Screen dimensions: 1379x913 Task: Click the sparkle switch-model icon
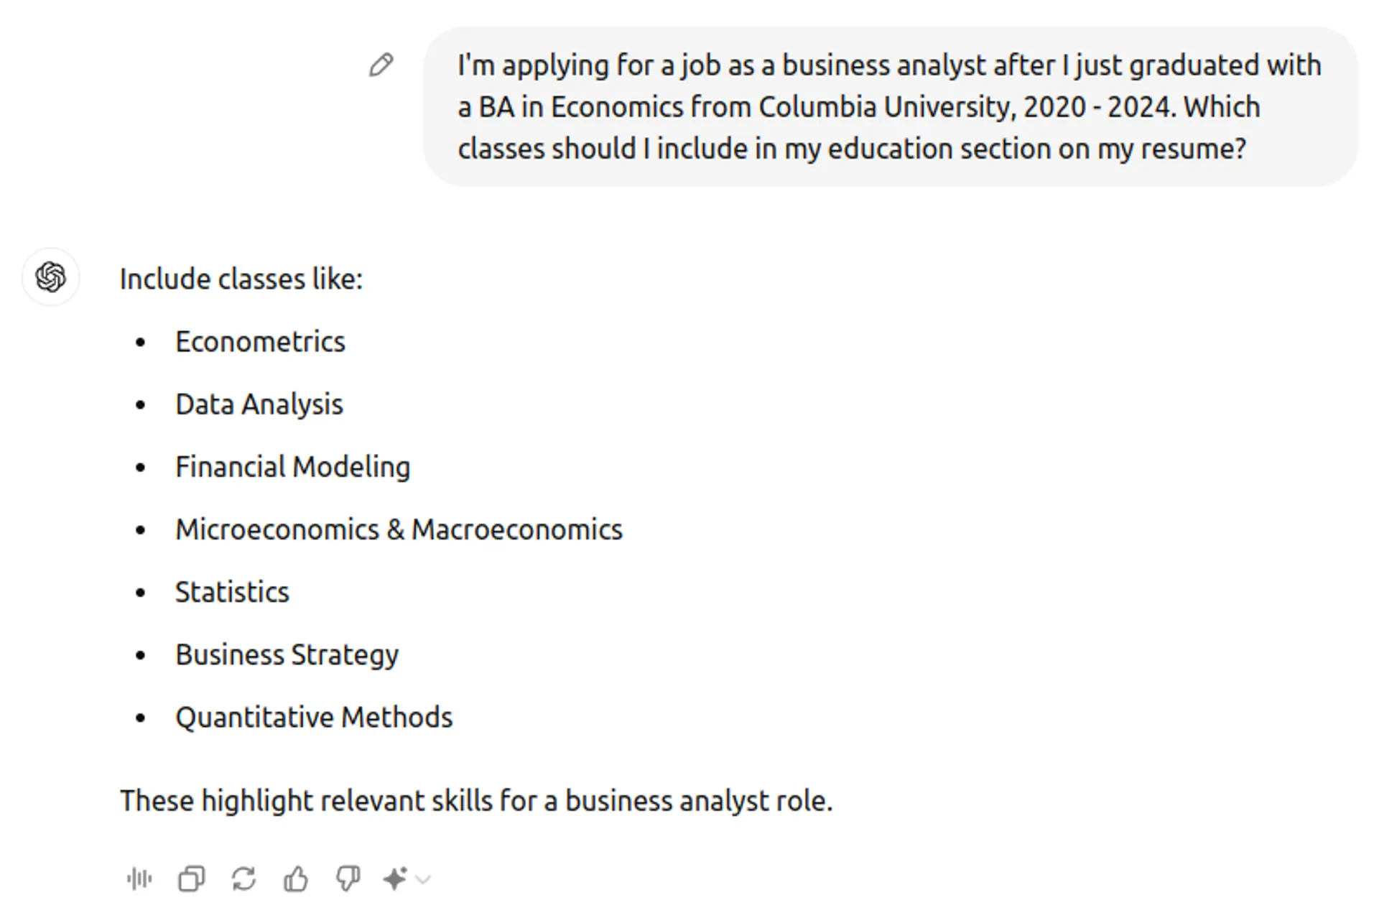point(395,879)
